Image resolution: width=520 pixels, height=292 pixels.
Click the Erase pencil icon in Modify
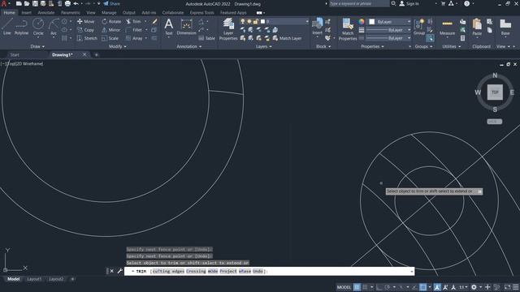coord(154,22)
